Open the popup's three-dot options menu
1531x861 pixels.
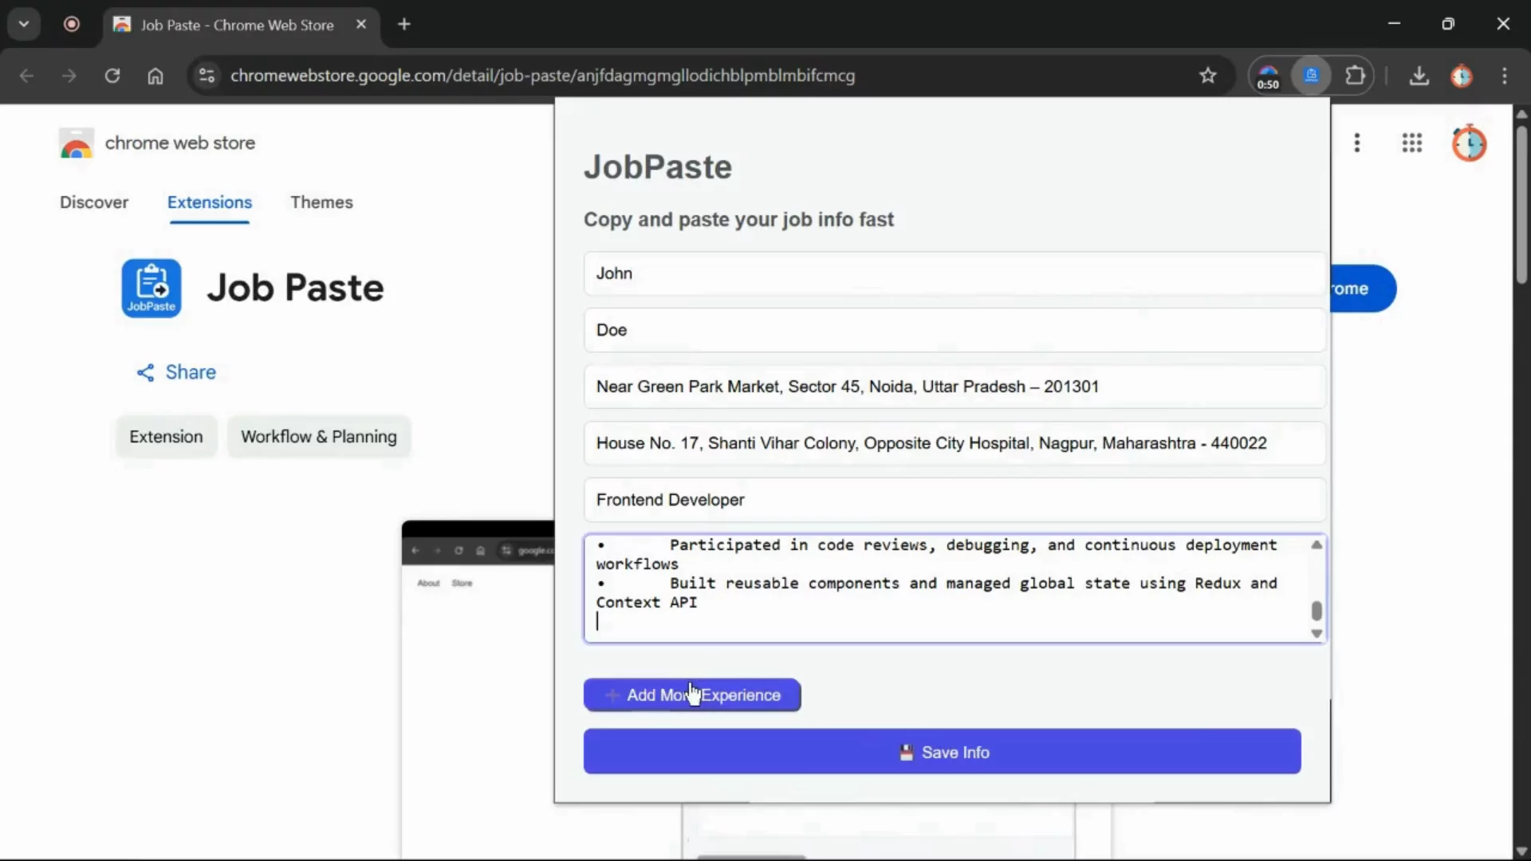click(1358, 143)
